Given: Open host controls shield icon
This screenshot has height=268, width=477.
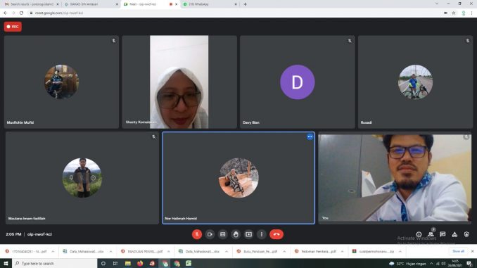Looking at the screenshot, I should click(x=466, y=234).
